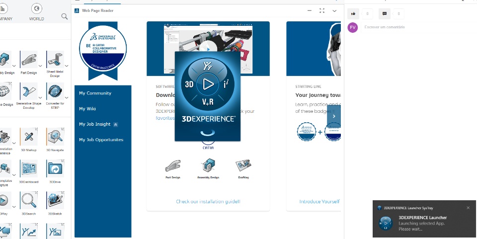477x239 pixels.
Task: Advance the carousel with the next arrow
Action: click(x=334, y=116)
